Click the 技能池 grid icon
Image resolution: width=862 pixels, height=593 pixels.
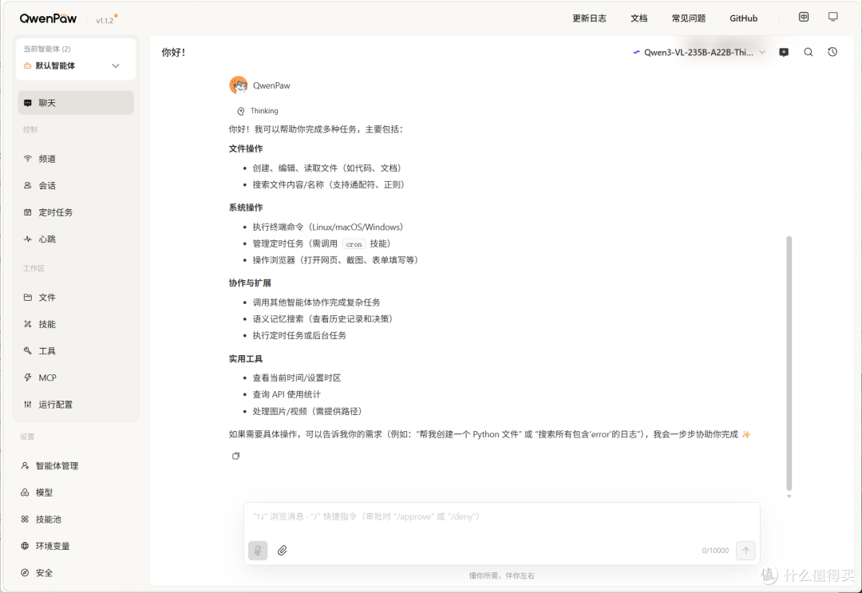25,520
